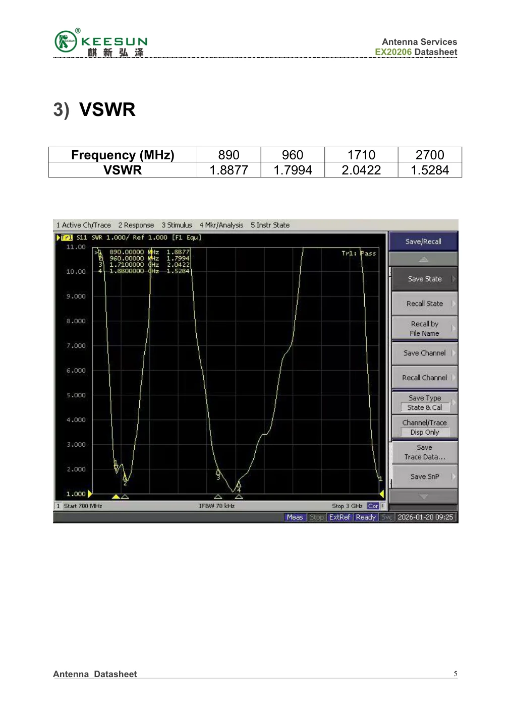Click the date-time 2026-01-20 09:25
Viewport: 511px width, 722px height.
click(425, 517)
